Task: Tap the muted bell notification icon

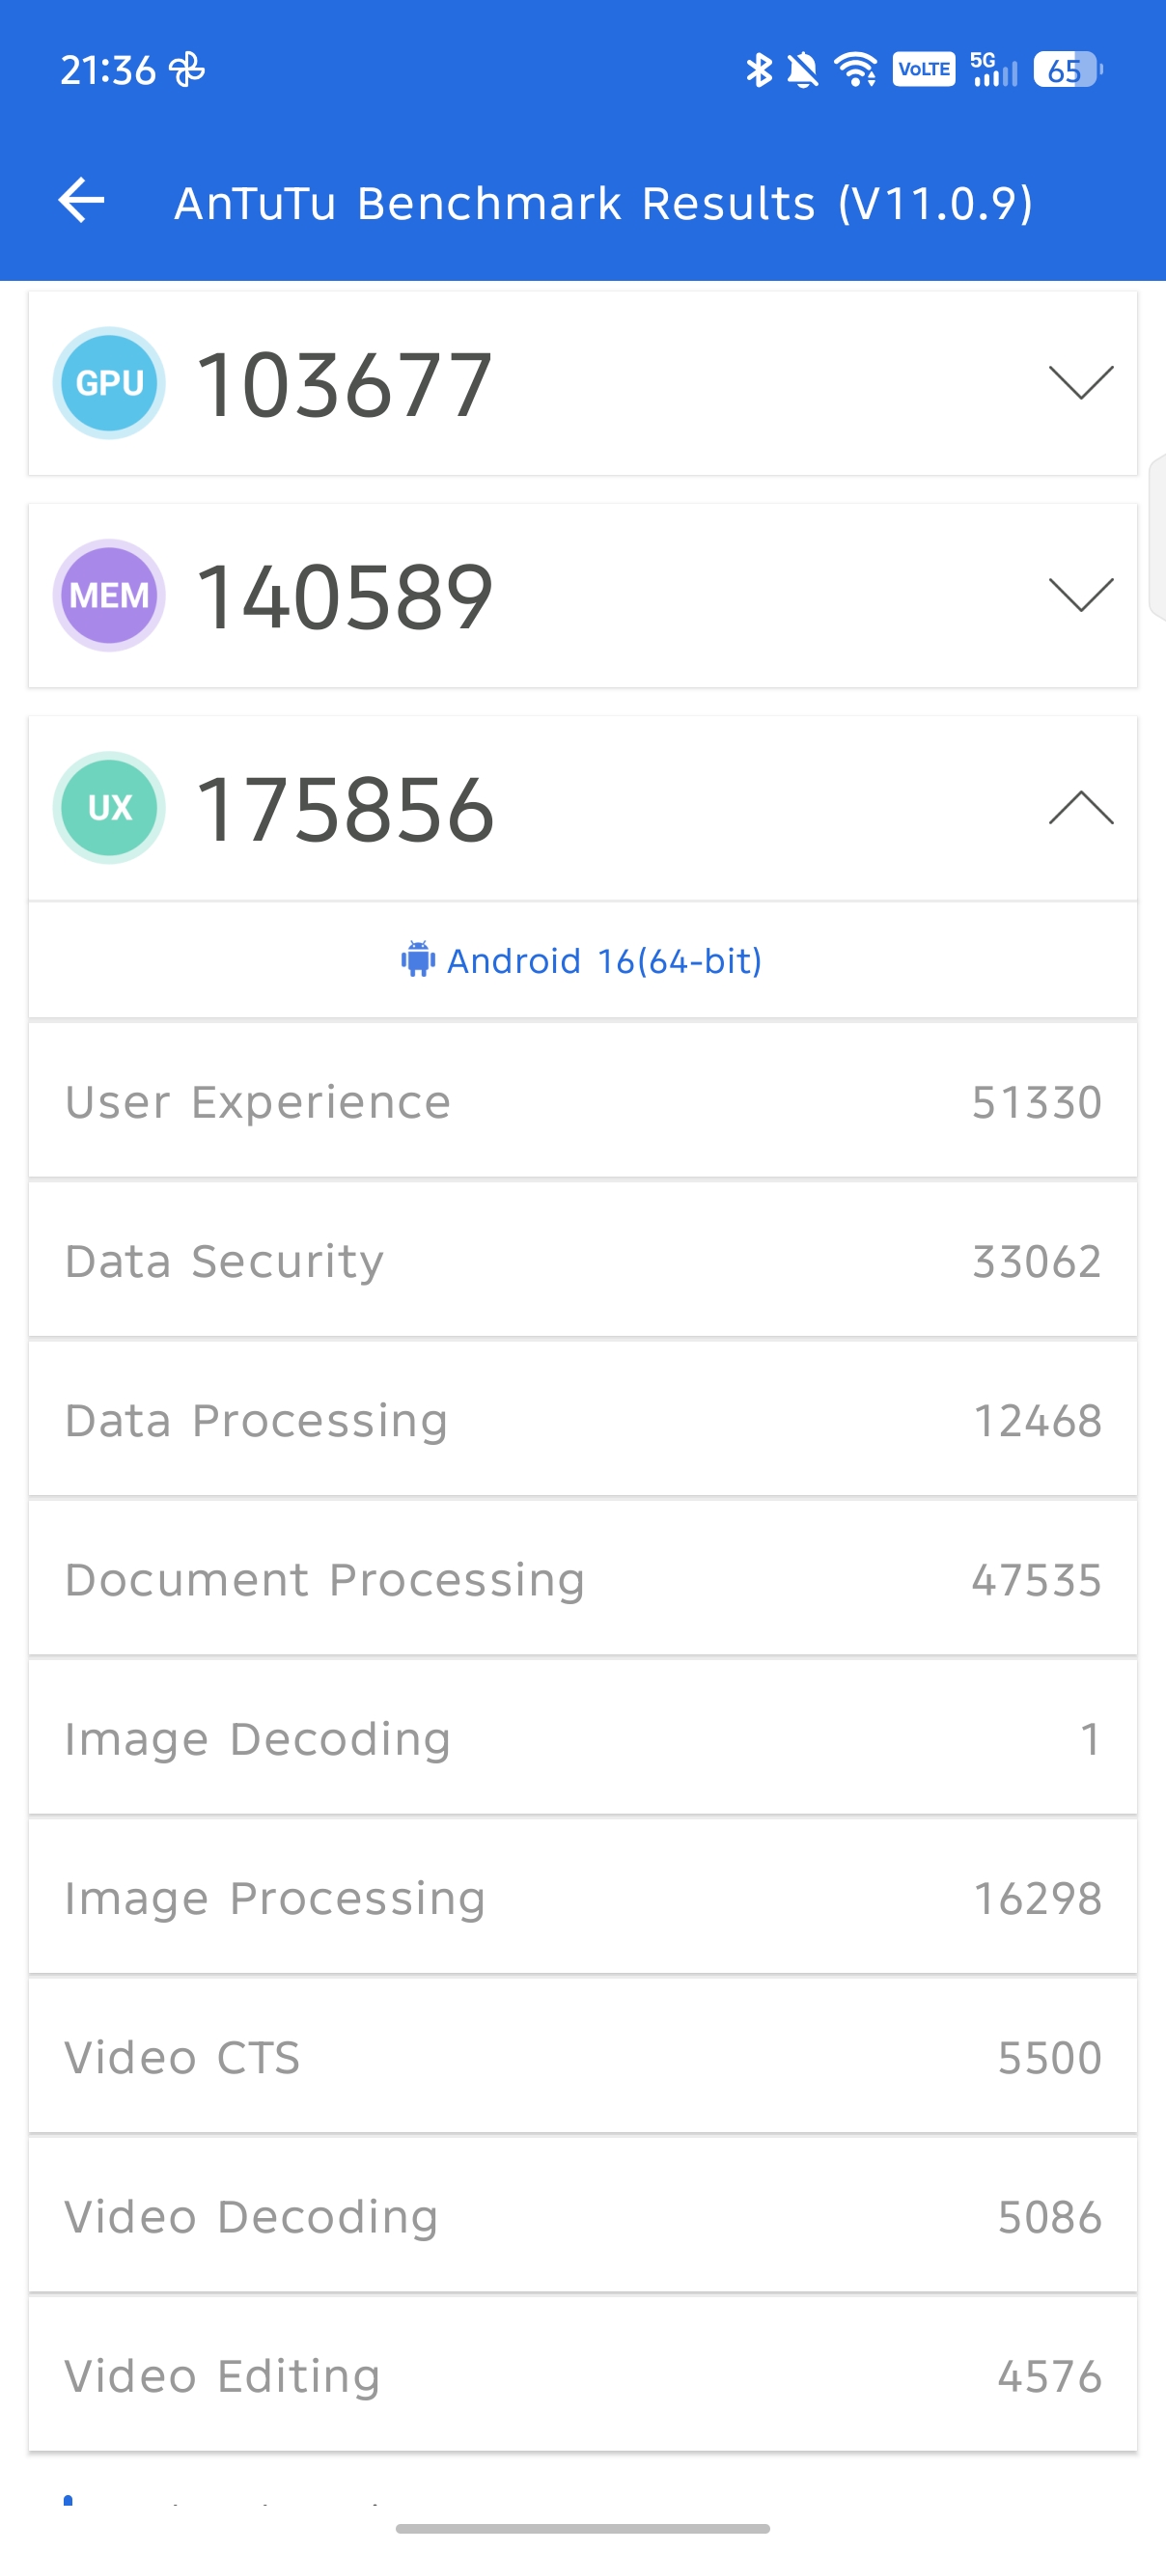Action: click(x=802, y=70)
